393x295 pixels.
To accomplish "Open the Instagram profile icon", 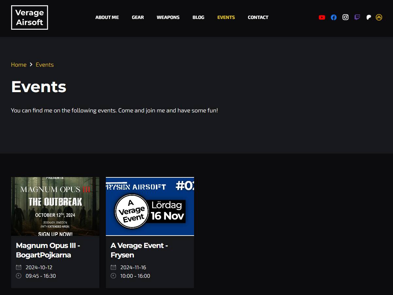I will click(x=345, y=17).
